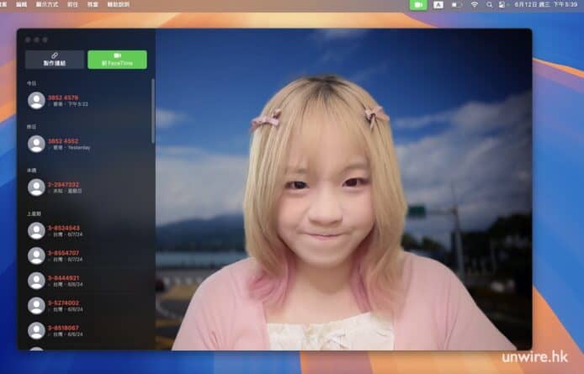The height and width of the screenshot is (374, 584).
Task: Click avatar icon for contact 2-2947232
Action: (36, 187)
